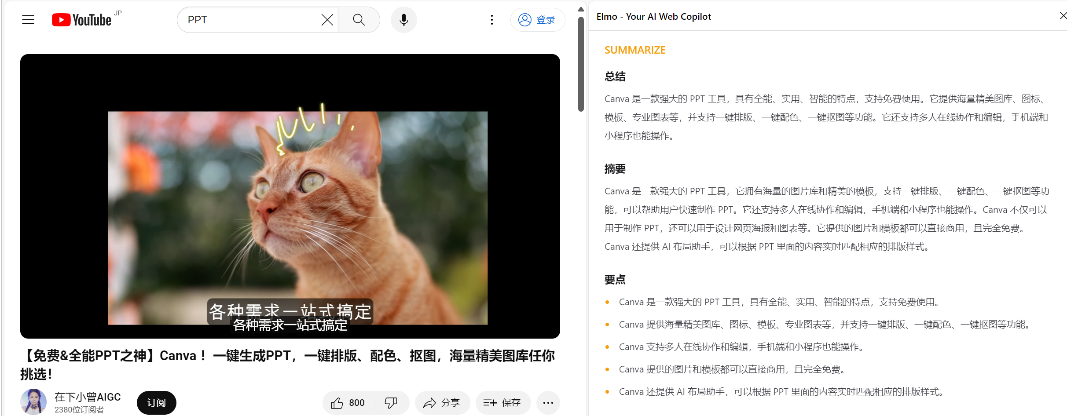Click bullet 'Canva 提供的图片和模板都可以直接商用'
1067x416 pixels.
coord(733,369)
